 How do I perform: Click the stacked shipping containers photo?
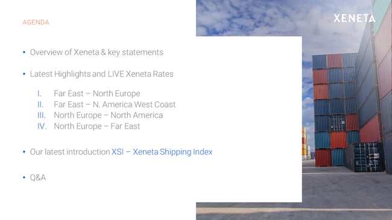pos(347,110)
